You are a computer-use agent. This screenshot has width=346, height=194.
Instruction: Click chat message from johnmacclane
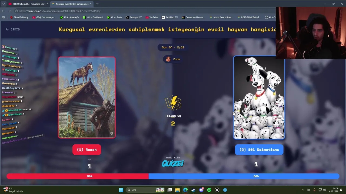click(12, 102)
